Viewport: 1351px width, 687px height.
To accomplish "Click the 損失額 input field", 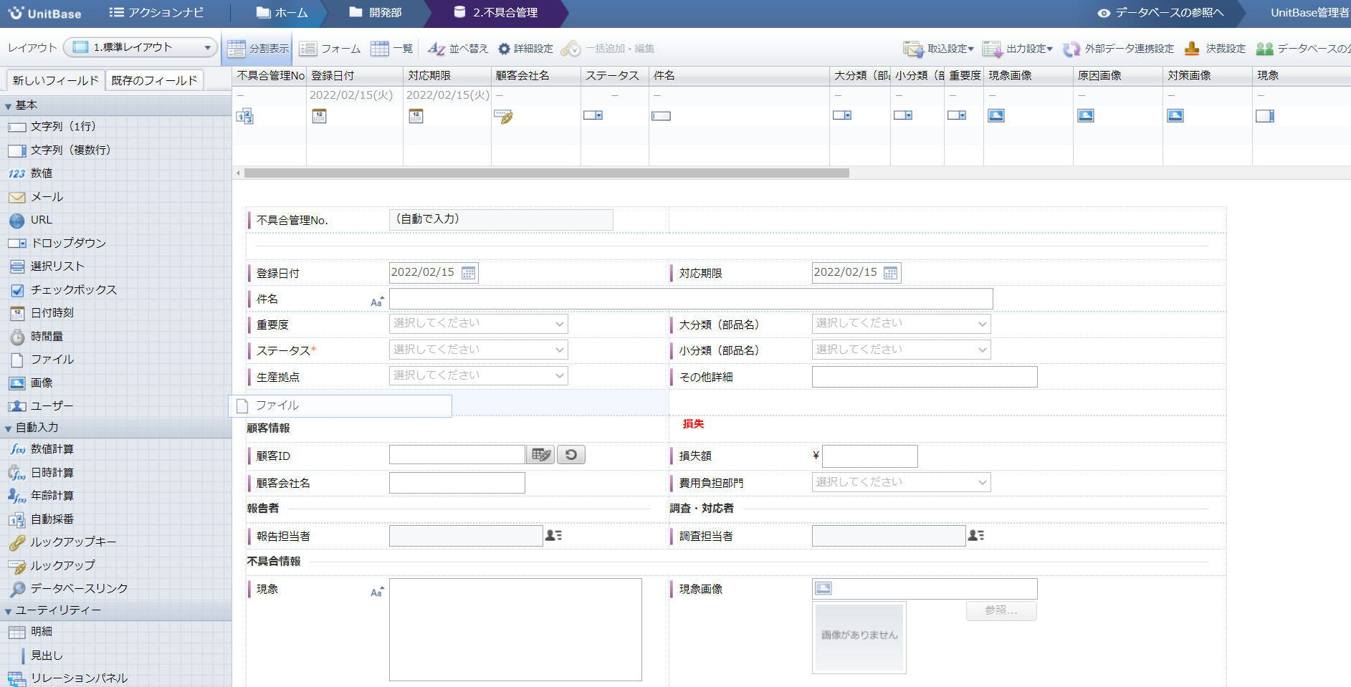I will click(870, 456).
